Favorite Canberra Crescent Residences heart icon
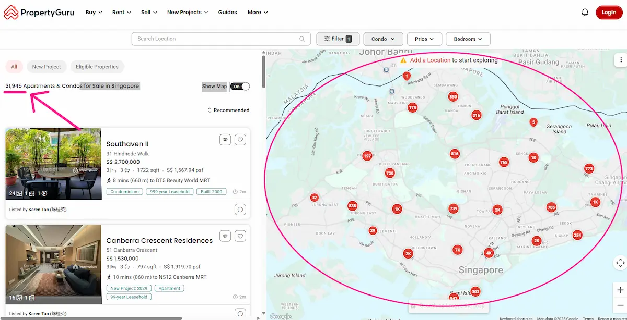Viewport: 627px width, 320px height. 240,236
